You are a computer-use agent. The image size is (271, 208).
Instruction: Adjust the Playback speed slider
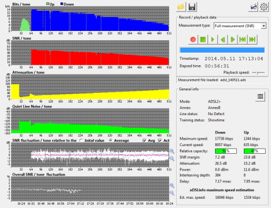(259, 73)
